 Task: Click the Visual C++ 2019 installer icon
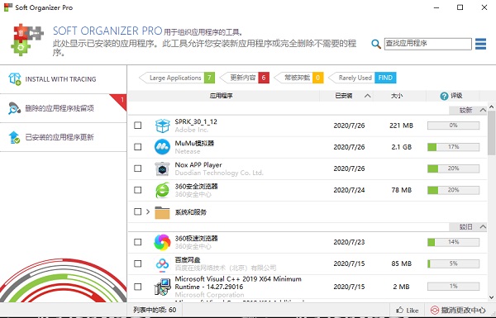pyautogui.click(x=162, y=287)
